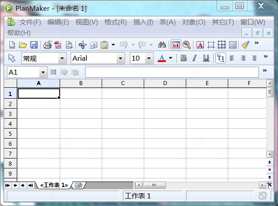Viewport: 278px width, 206px height.
Task: Open character formatting with the red A icon
Action: pos(200,45)
